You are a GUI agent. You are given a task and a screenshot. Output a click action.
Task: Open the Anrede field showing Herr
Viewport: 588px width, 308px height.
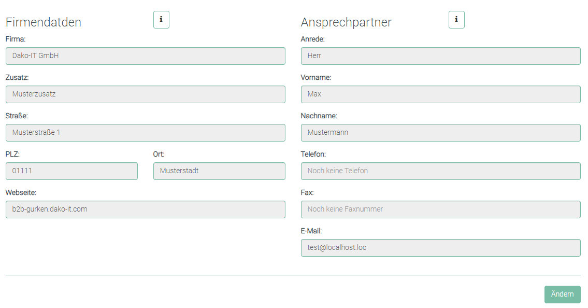pos(440,56)
